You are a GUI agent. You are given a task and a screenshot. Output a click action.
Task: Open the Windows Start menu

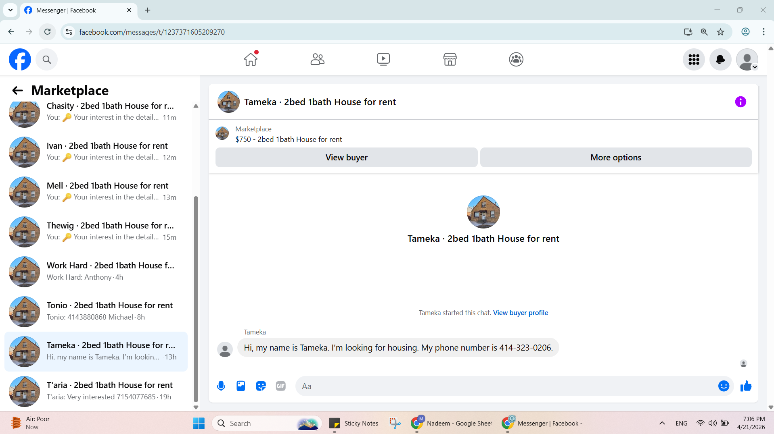[x=199, y=423]
